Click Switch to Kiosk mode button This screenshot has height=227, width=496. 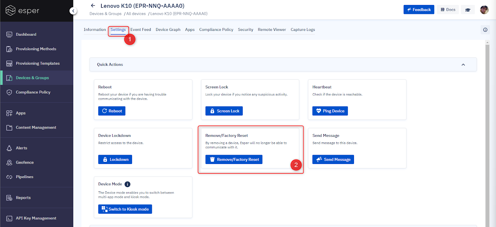[x=125, y=209]
